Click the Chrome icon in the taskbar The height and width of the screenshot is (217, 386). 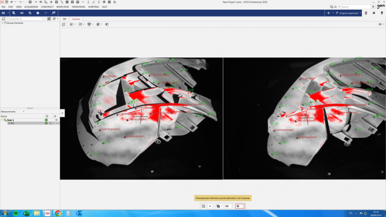click(58, 213)
